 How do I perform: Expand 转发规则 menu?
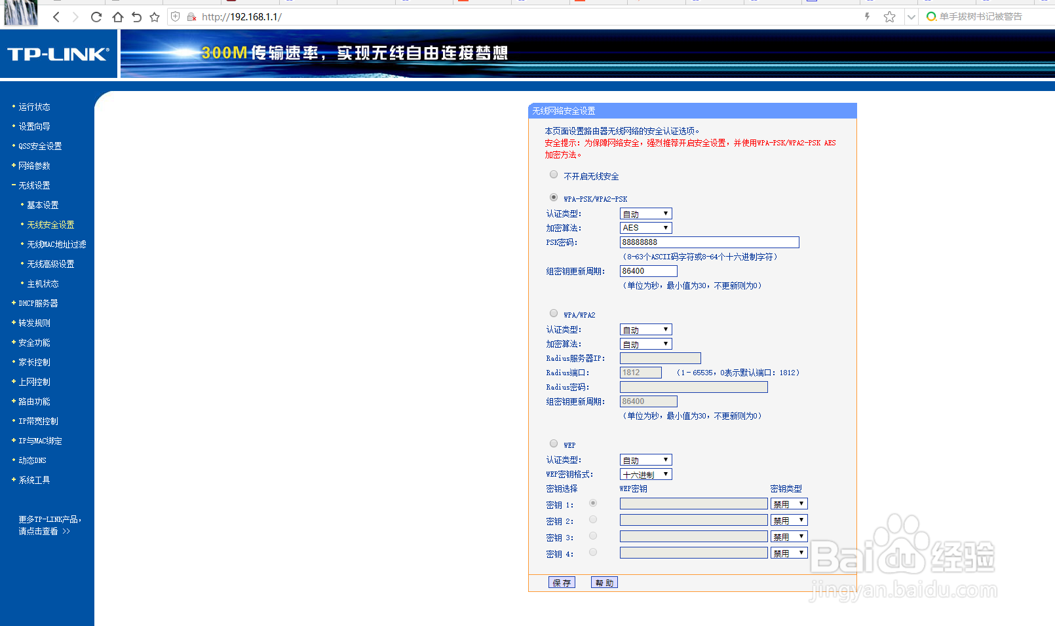[34, 323]
